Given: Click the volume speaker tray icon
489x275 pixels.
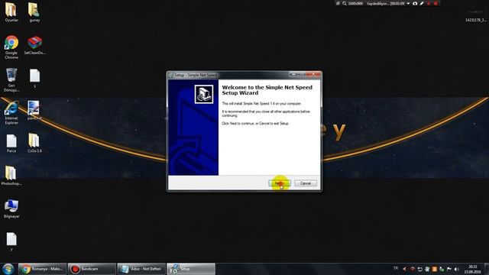Looking at the screenshot, I should 457,269.
